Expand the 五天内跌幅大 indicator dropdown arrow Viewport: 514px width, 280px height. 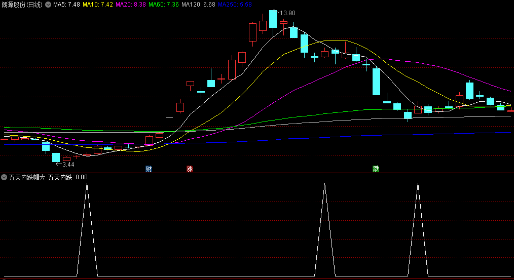pos(4,178)
